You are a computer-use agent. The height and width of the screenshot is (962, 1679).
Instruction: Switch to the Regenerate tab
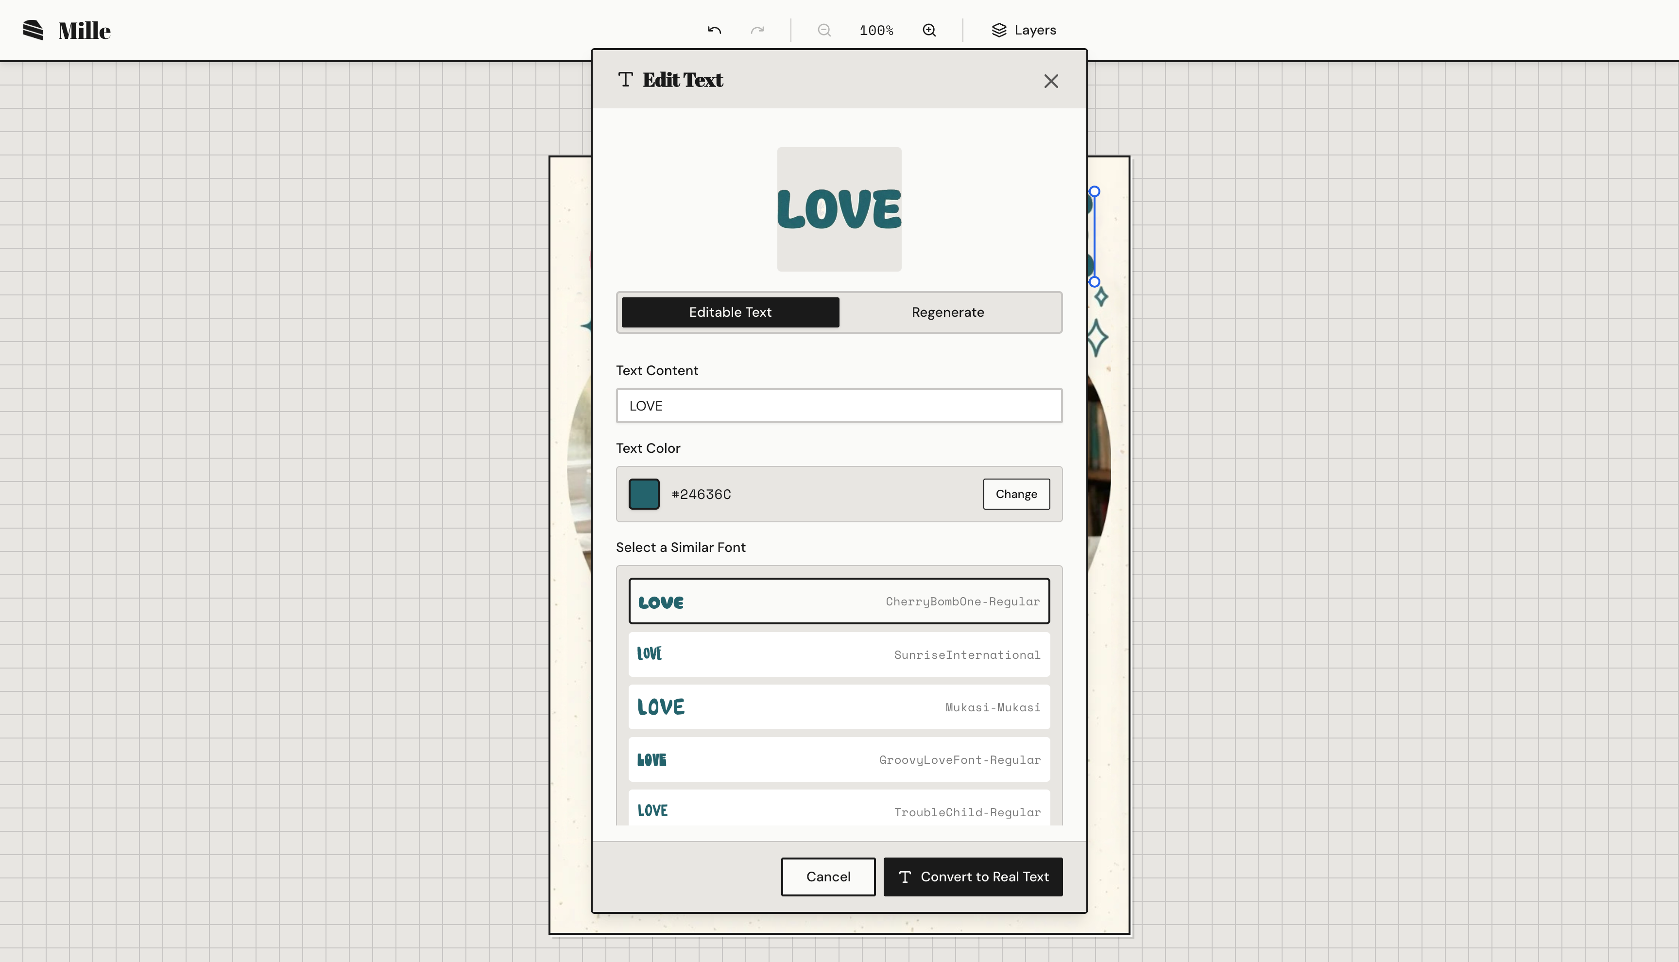coord(948,312)
